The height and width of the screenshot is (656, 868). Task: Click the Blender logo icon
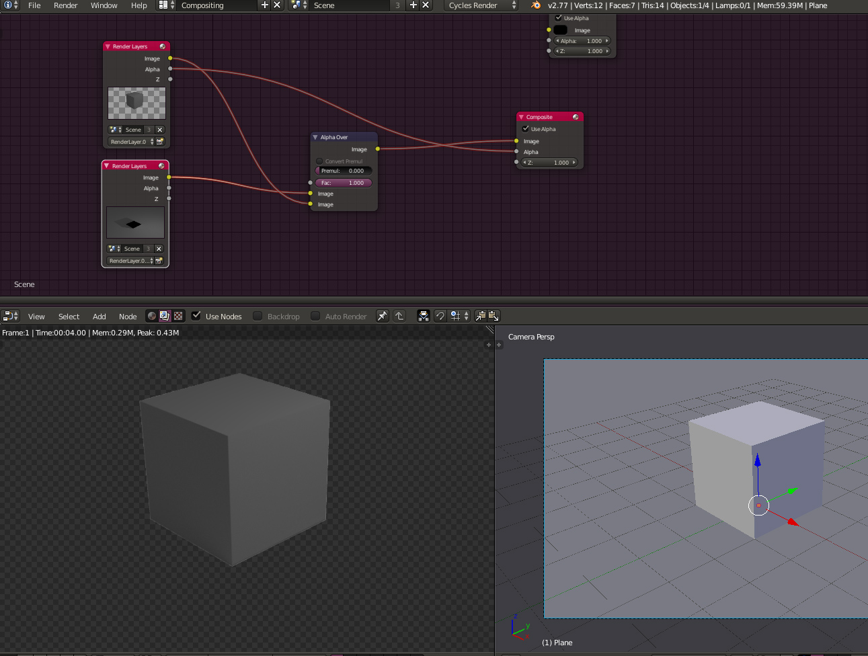pos(536,5)
